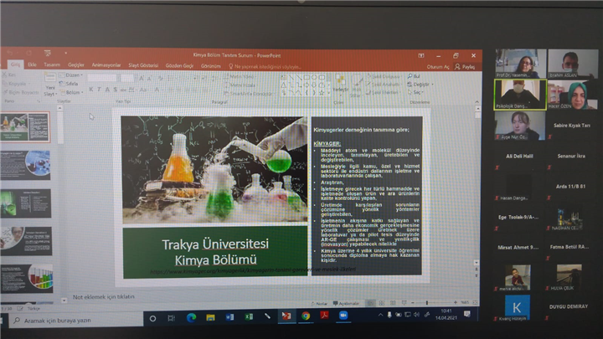The width and height of the screenshot is (603, 339).
Task: Open File Explorer from the taskbar
Action: pos(210,317)
